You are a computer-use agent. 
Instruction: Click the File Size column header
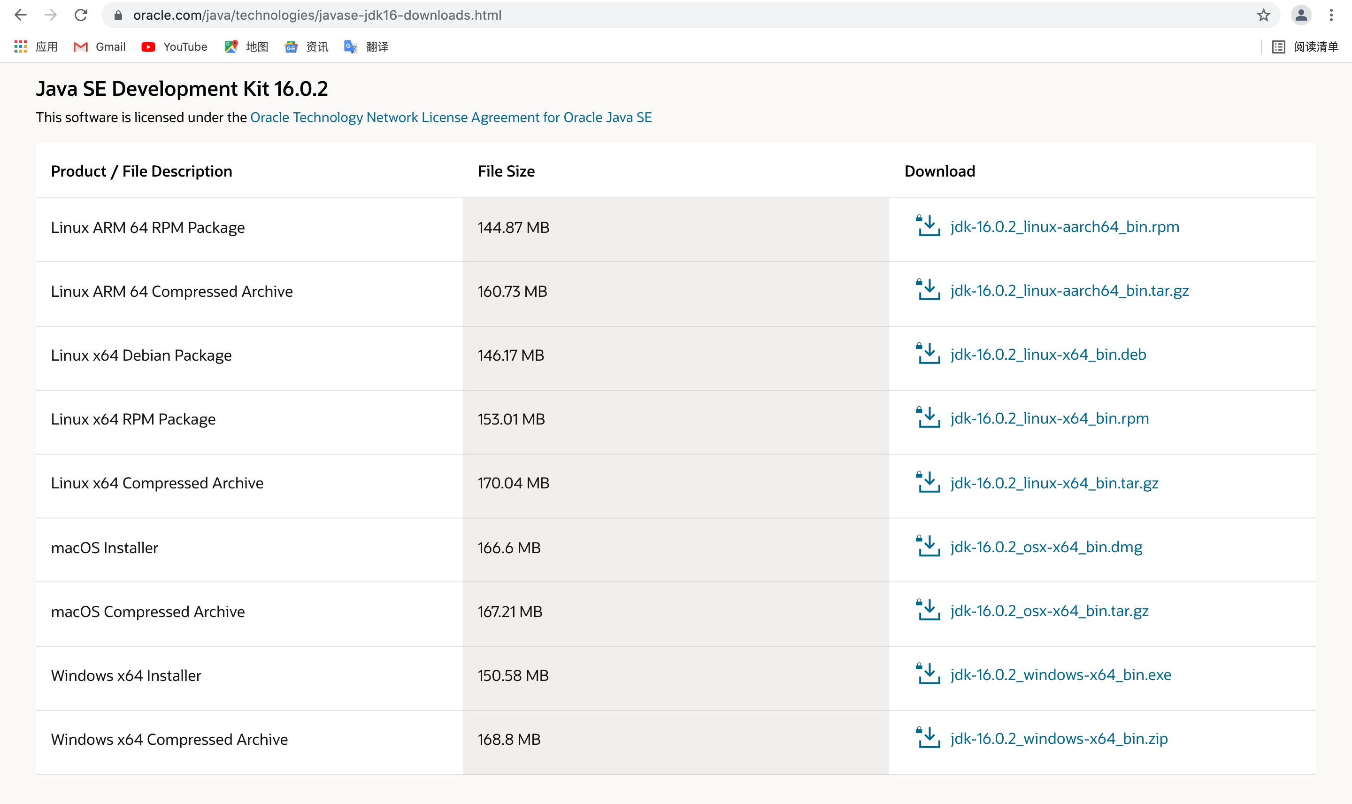coord(506,171)
